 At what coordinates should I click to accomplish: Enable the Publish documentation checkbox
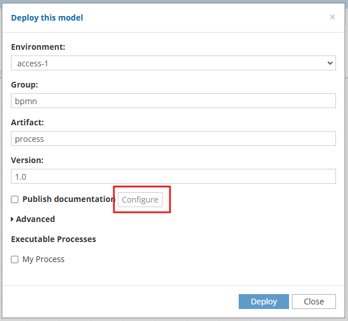pos(15,200)
